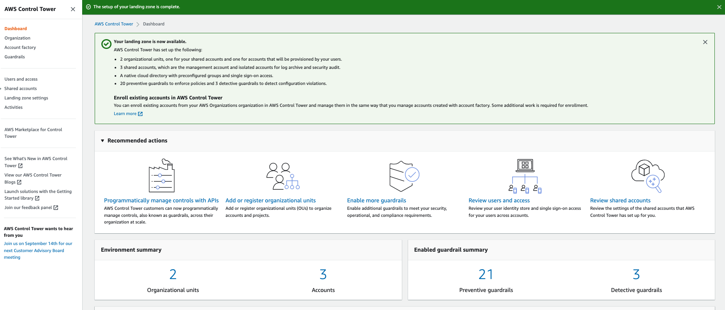Click external link icon next to What's New
Viewport: 725px width, 310px height.
point(20,166)
